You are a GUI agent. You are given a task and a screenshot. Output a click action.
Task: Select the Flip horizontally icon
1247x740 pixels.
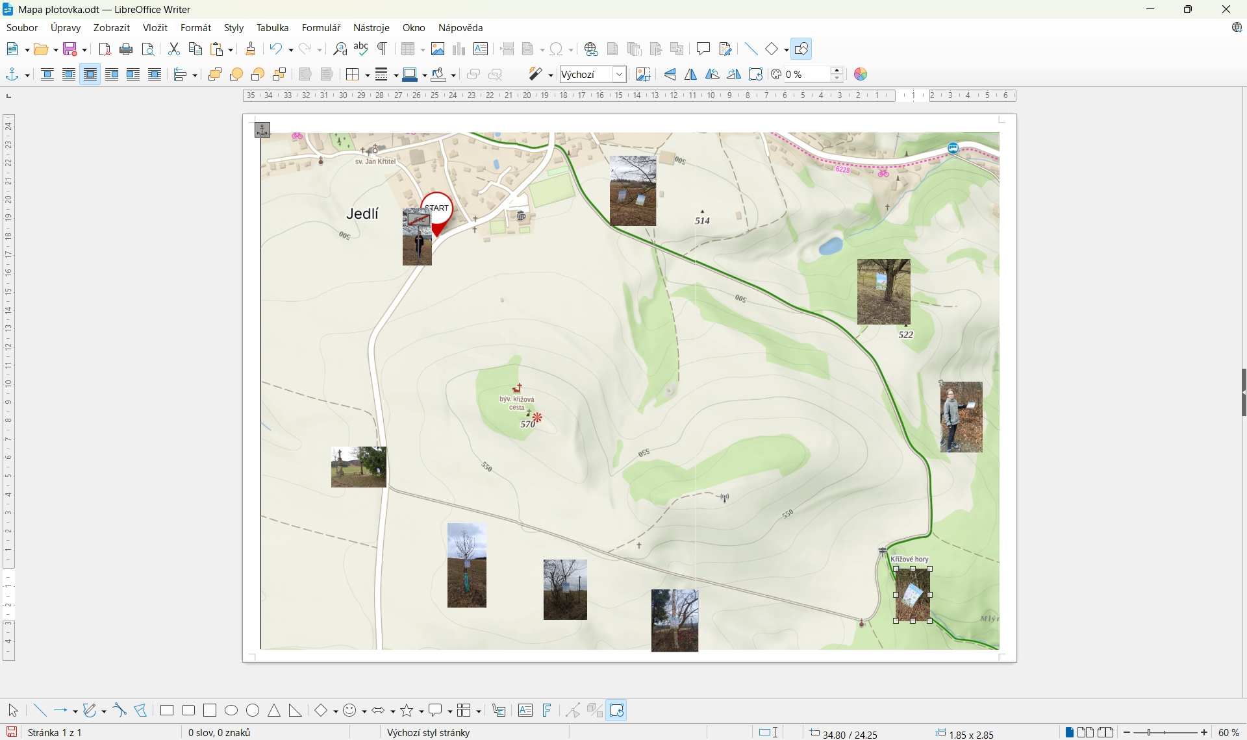tap(691, 74)
